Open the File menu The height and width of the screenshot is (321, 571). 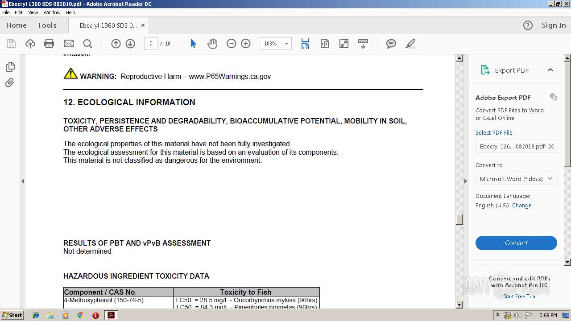[x=6, y=12]
